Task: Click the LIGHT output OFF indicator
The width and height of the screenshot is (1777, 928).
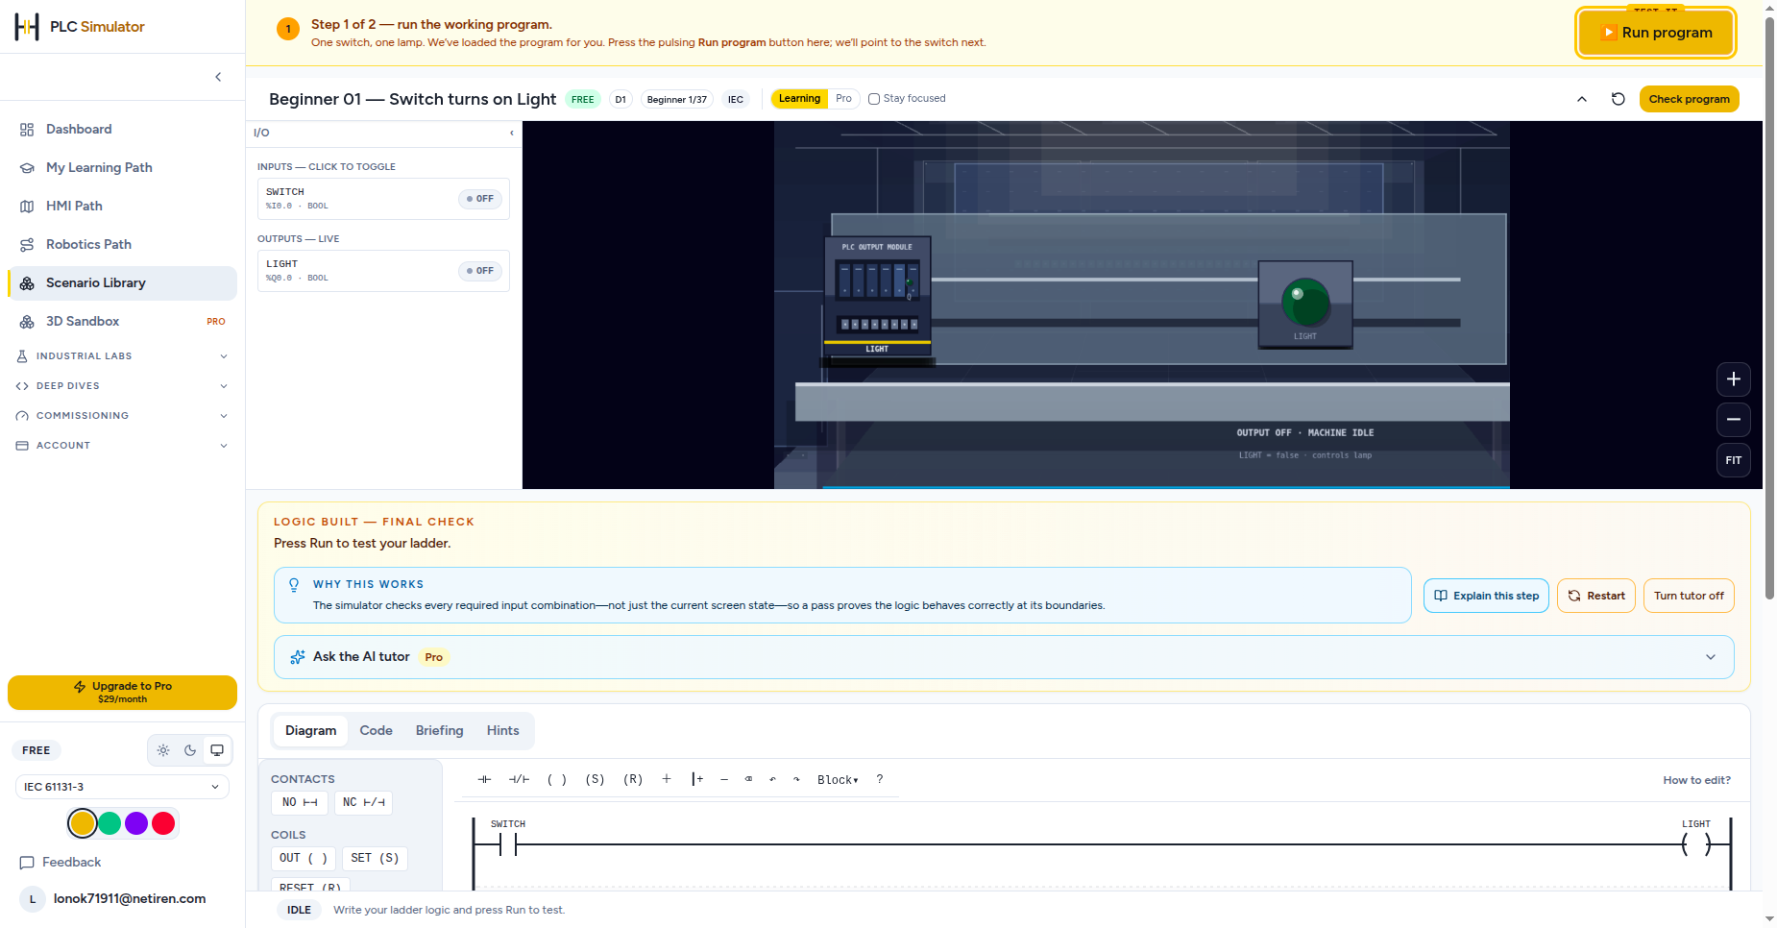Action: point(479,271)
